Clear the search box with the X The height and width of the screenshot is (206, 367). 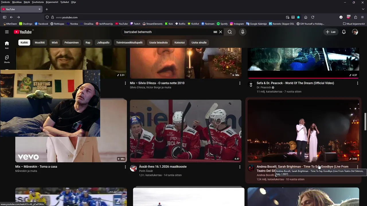(220, 32)
